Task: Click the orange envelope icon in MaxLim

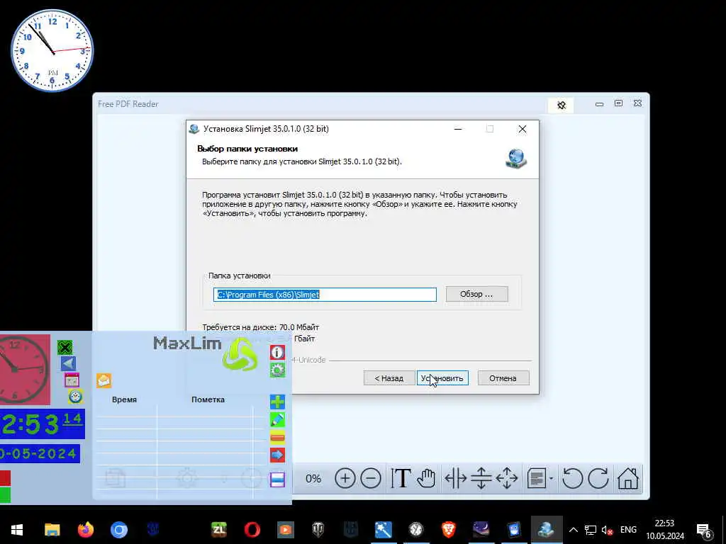Action: click(x=104, y=380)
